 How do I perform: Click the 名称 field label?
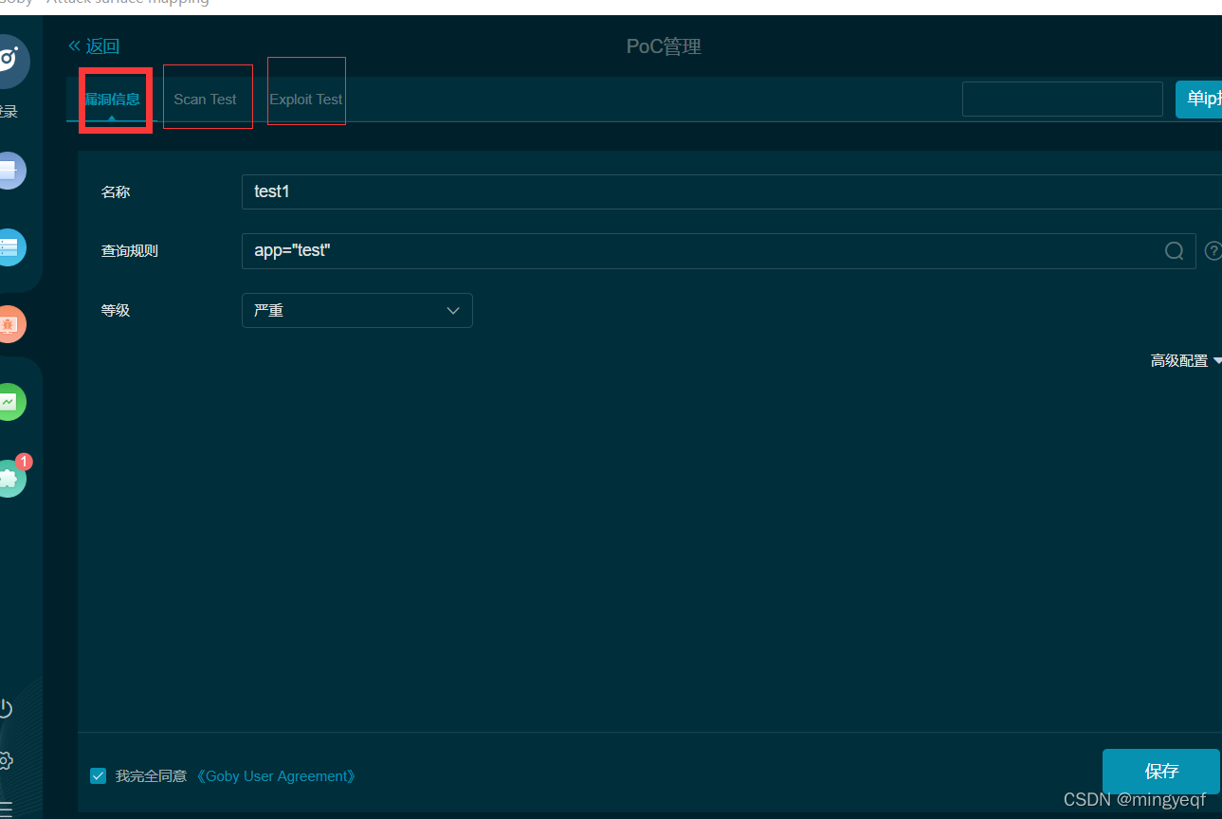pos(116,191)
